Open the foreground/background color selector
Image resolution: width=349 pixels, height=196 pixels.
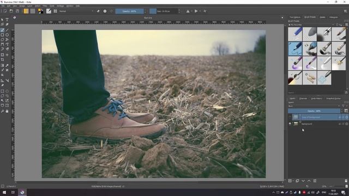point(40,11)
